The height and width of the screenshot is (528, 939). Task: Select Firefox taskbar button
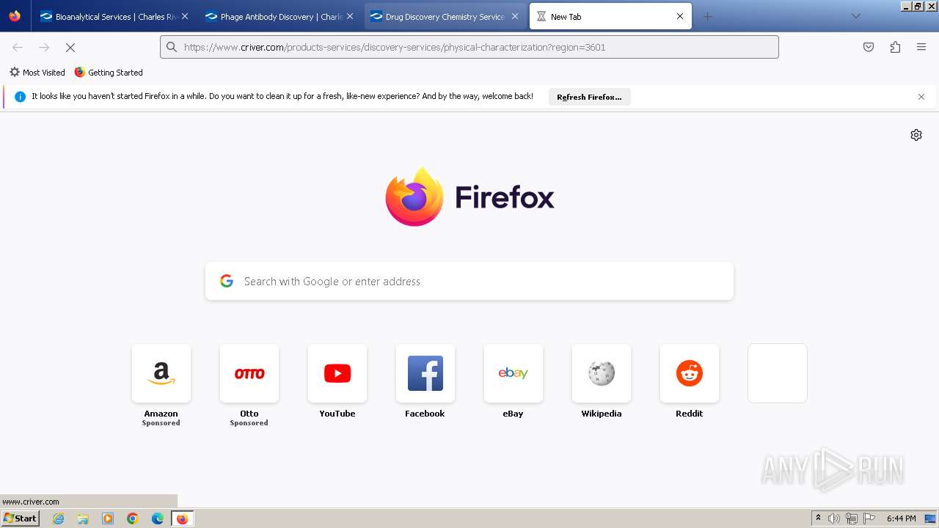tap(182, 518)
